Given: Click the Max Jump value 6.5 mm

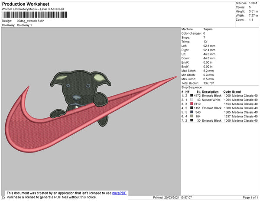Looking at the screenshot, I should pyautogui.click(x=208, y=79).
